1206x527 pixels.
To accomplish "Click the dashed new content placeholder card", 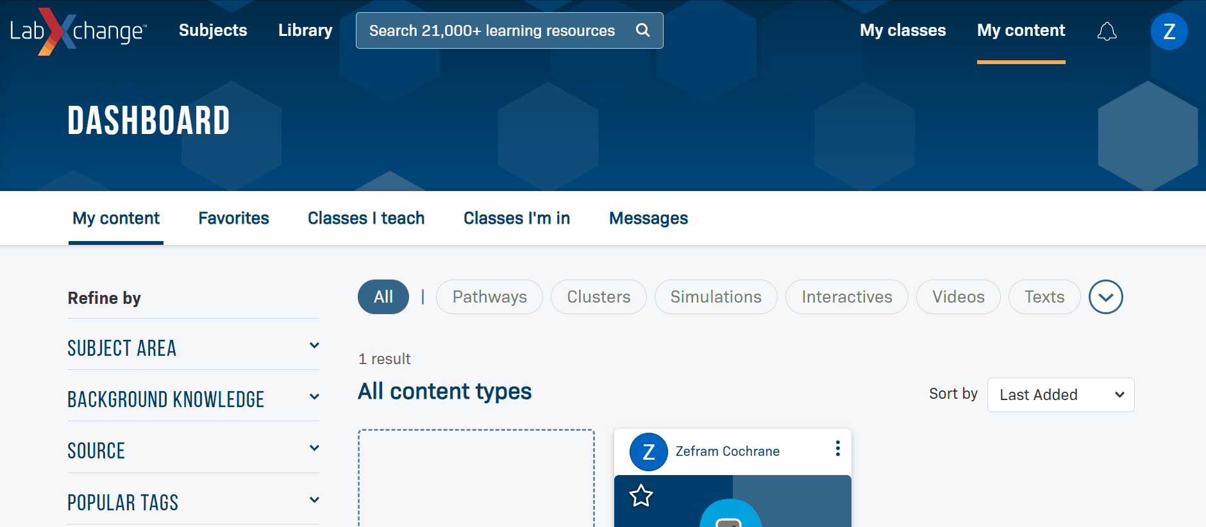I will 476,478.
